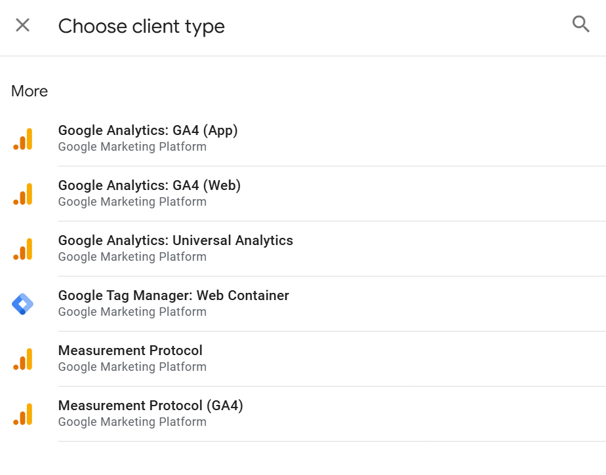Click Google Marketing Platform under Universal Analytics
The height and width of the screenshot is (475, 606).
pyautogui.click(x=132, y=257)
